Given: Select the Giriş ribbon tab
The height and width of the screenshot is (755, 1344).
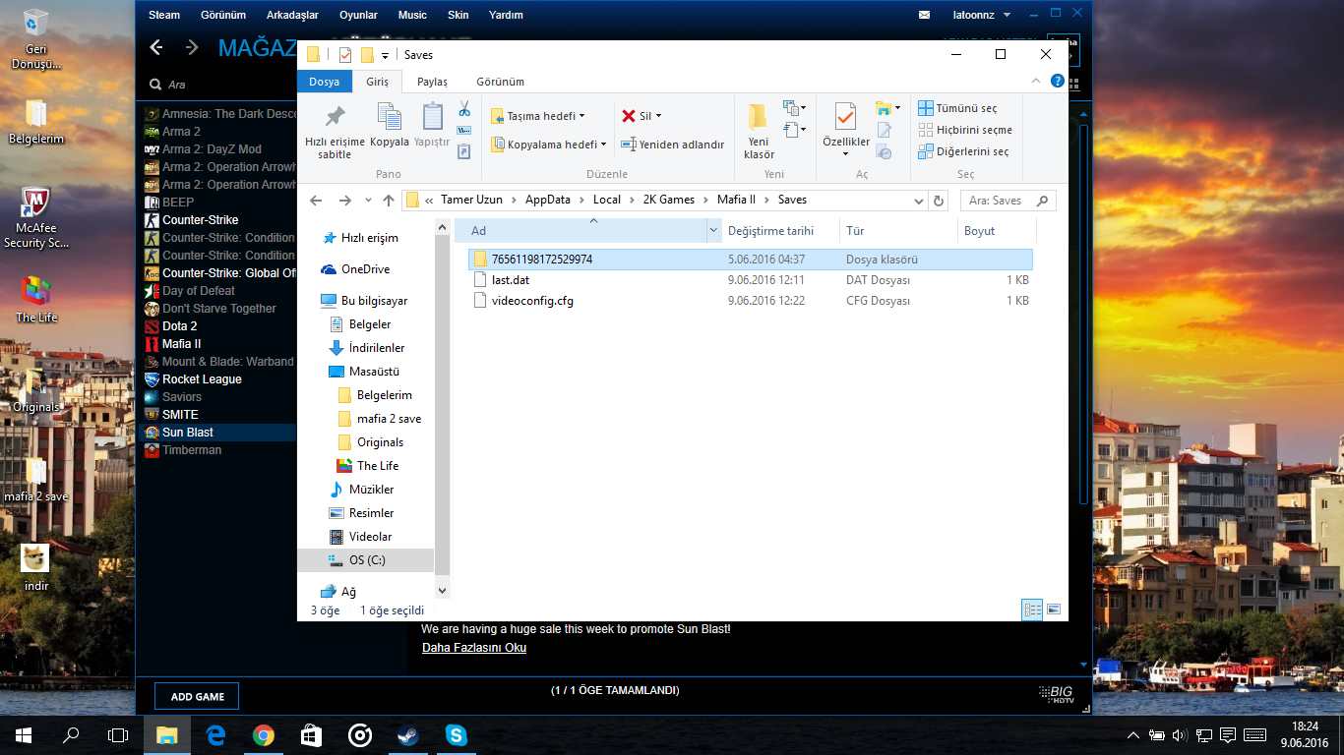Looking at the screenshot, I should tap(378, 82).
